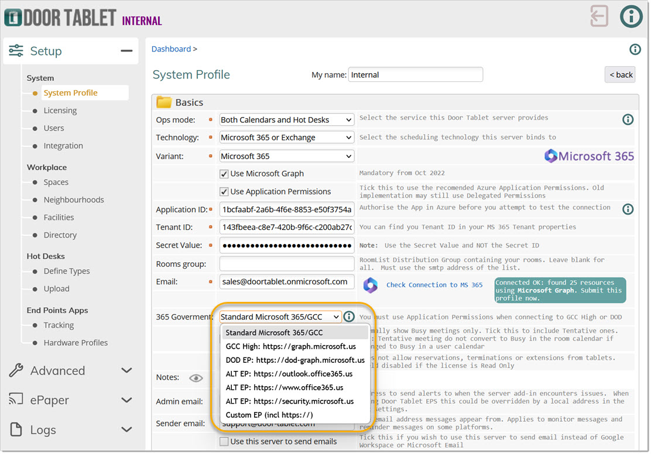This screenshot has width=651, height=454.
Task: Click the info icon on Application ID row
Action: coord(628,209)
